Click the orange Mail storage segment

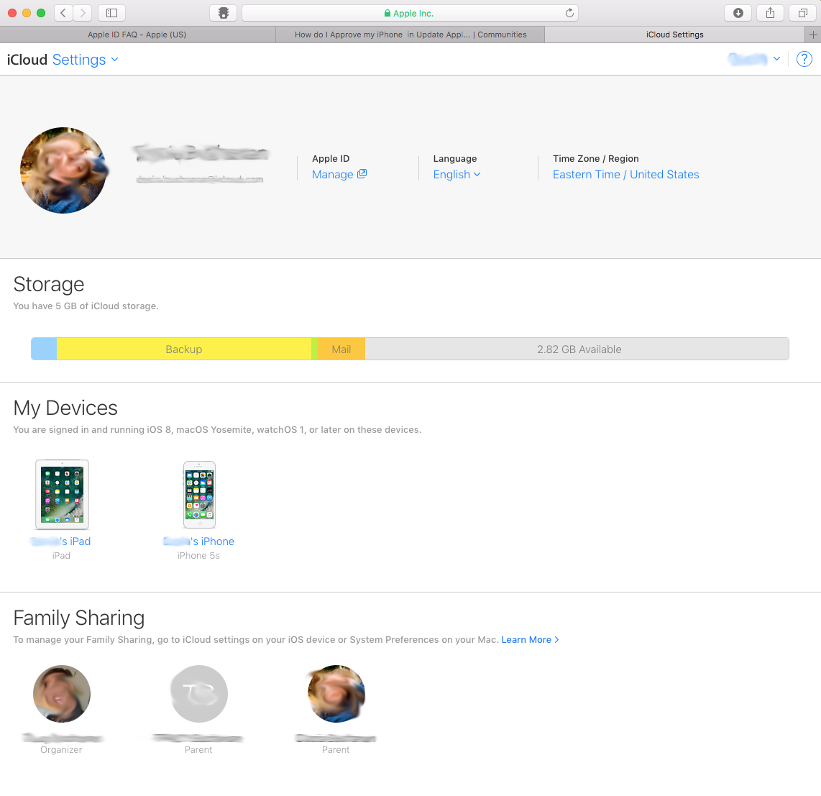tap(341, 349)
